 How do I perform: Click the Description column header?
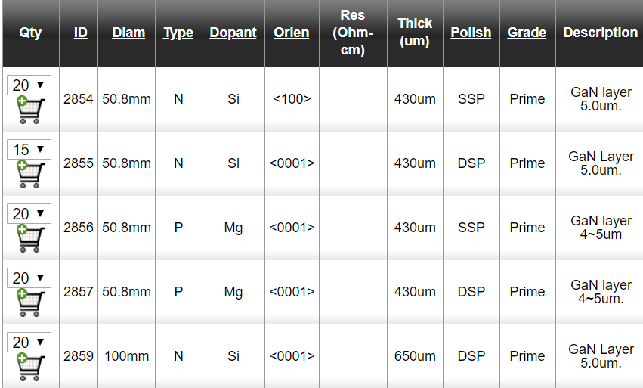[x=600, y=33]
